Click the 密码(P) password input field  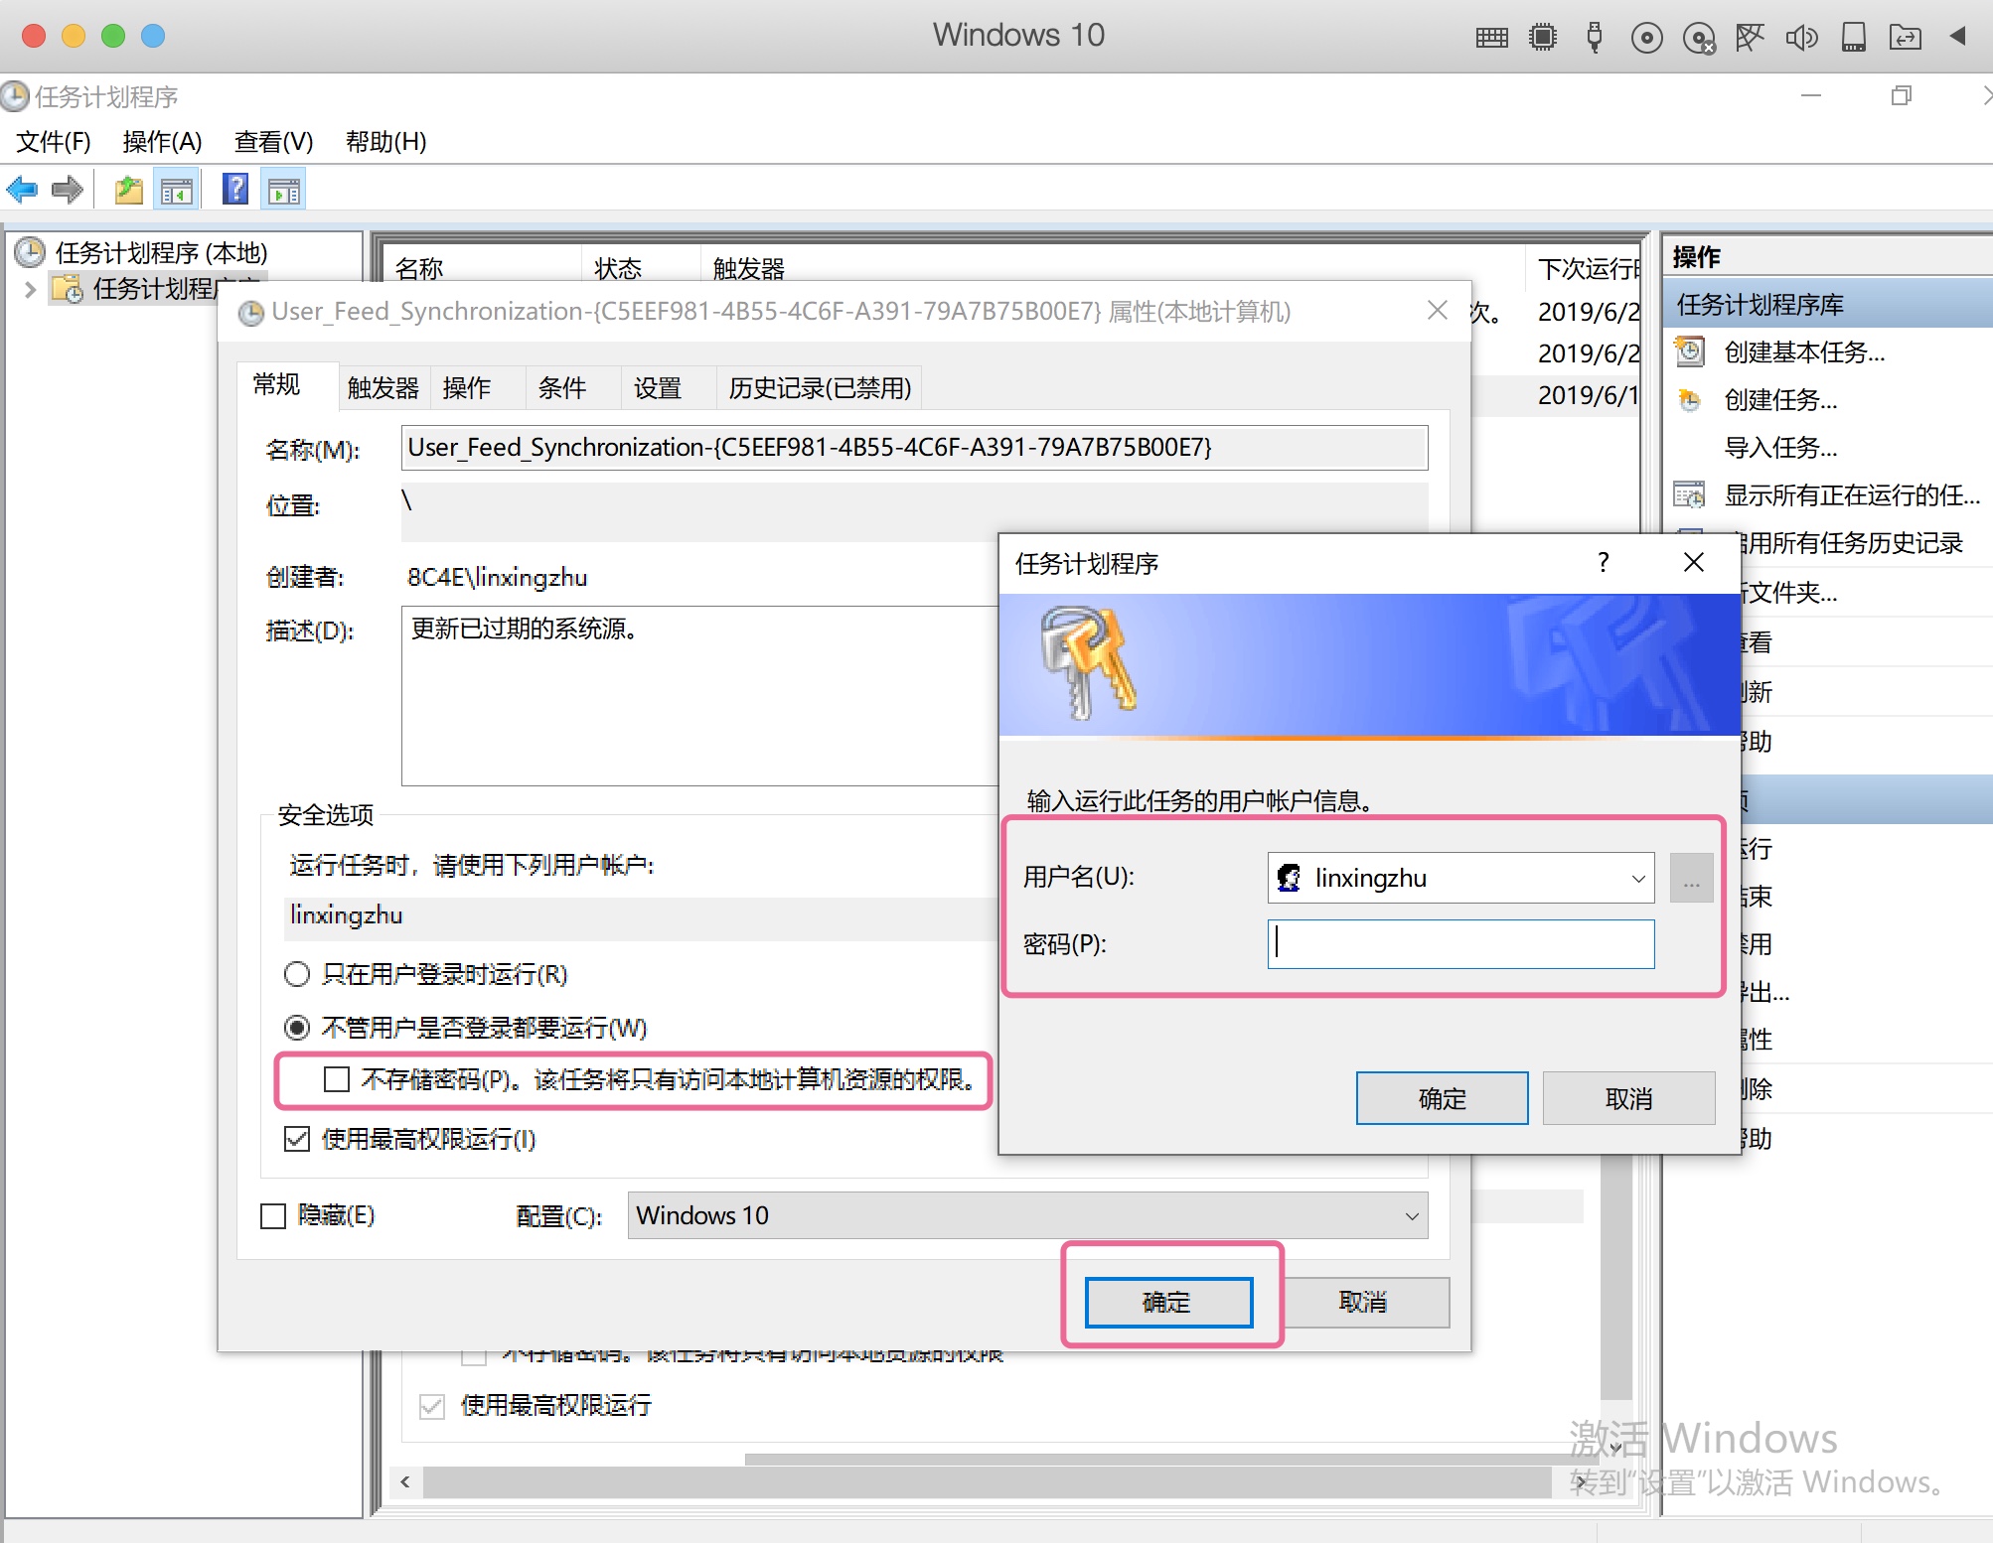(1460, 944)
